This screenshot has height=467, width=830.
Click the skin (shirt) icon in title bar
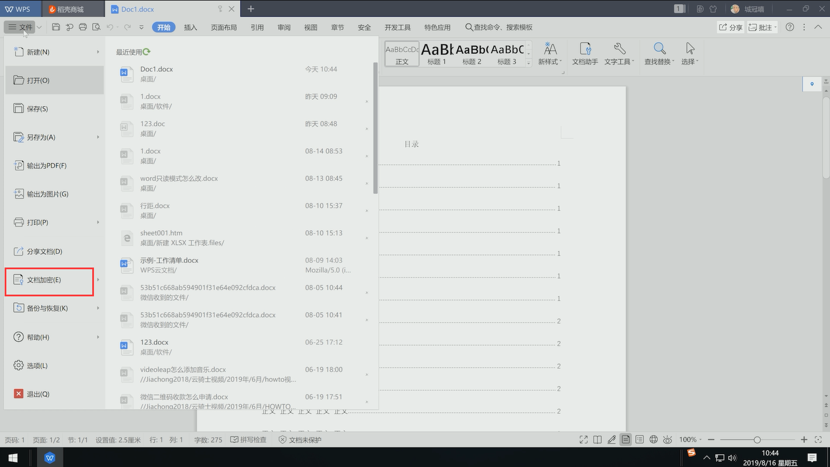click(x=713, y=9)
